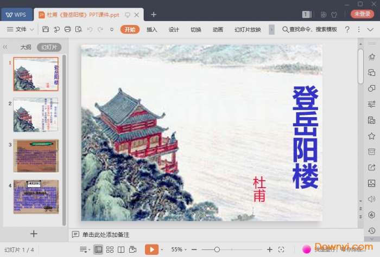The image size is (380, 257).
Task: Select the 幻灯片放映 tab
Action: tap(248, 29)
